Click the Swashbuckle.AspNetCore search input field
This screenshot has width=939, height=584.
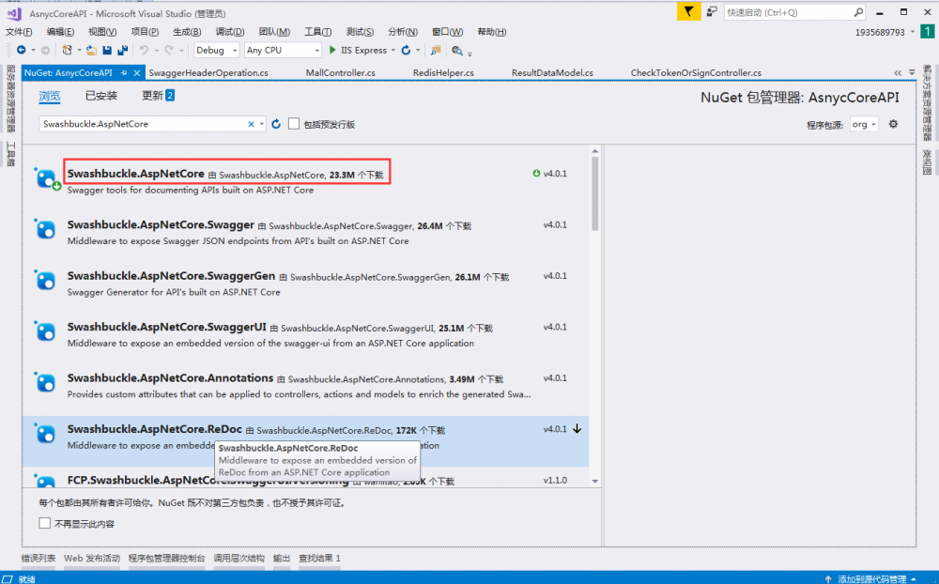pyautogui.click(x=143, y=124)
